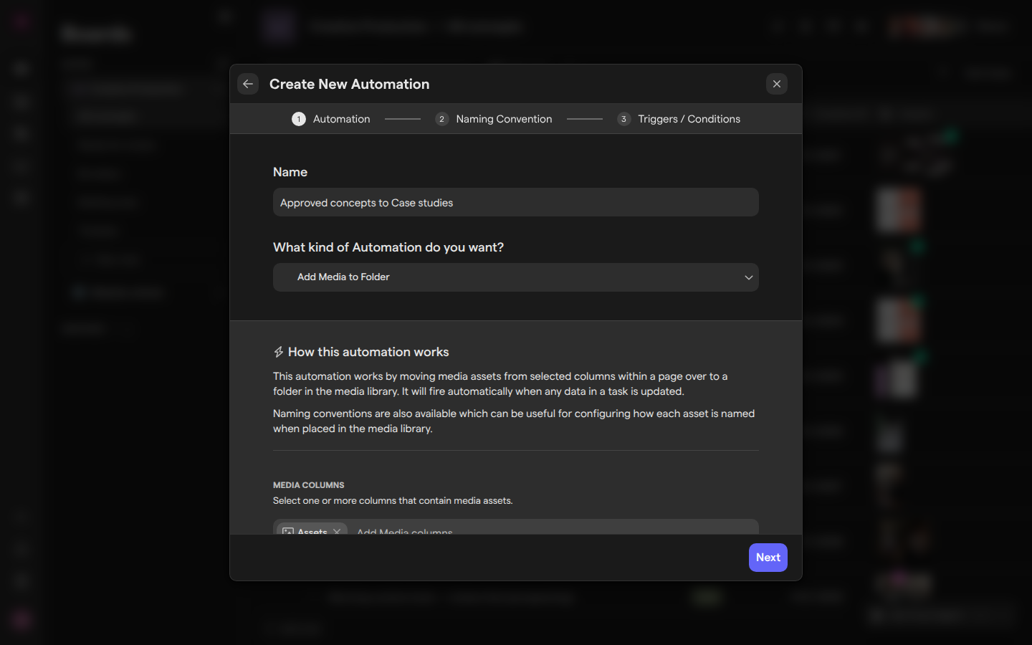Click the 'MEDIA COLUMNS' label

pos(309,485)
